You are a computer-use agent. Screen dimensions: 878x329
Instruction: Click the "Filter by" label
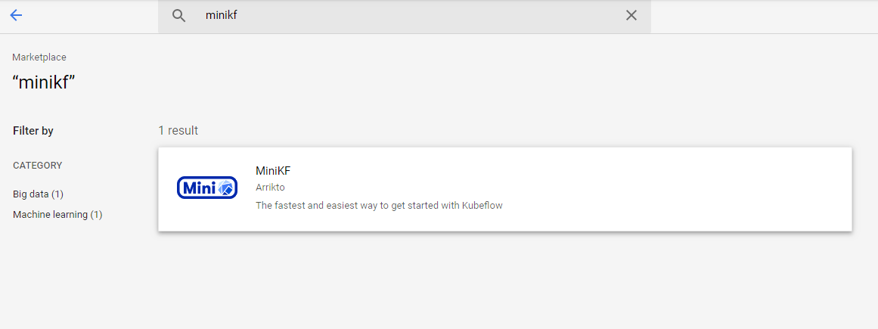[x=33, y=131]
